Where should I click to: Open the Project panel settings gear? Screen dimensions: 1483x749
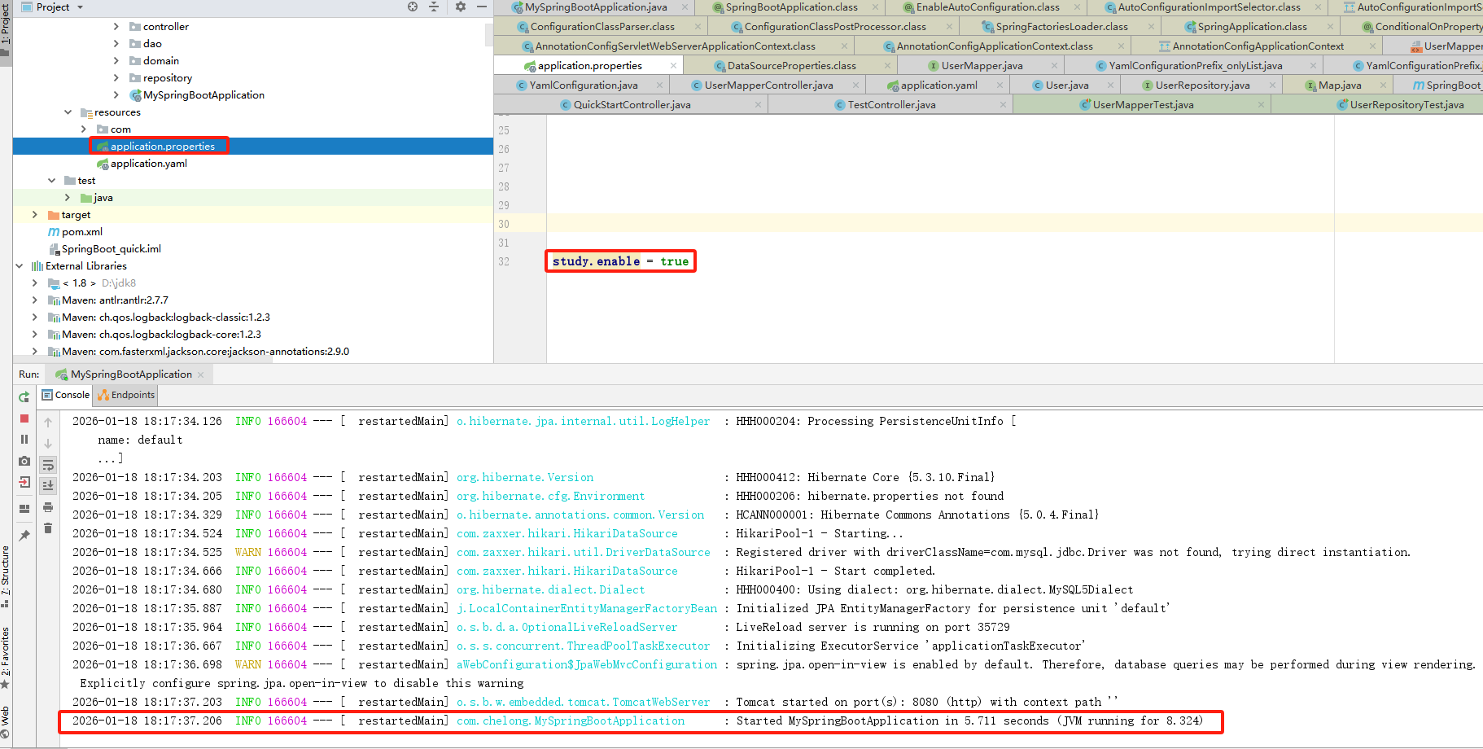click(461, 7)
